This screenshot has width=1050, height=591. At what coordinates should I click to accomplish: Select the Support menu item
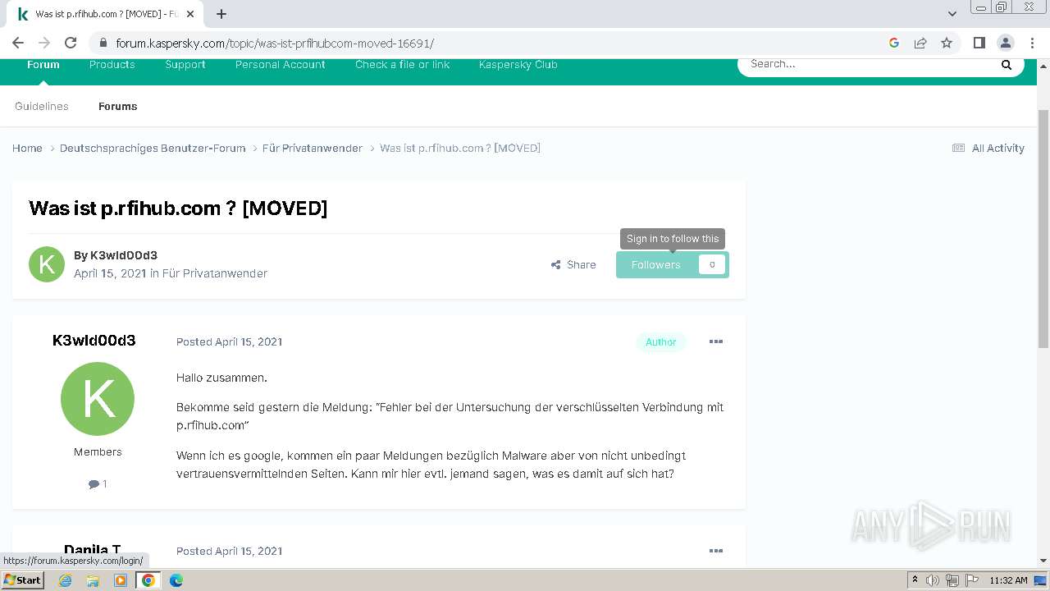coord(185,65)
